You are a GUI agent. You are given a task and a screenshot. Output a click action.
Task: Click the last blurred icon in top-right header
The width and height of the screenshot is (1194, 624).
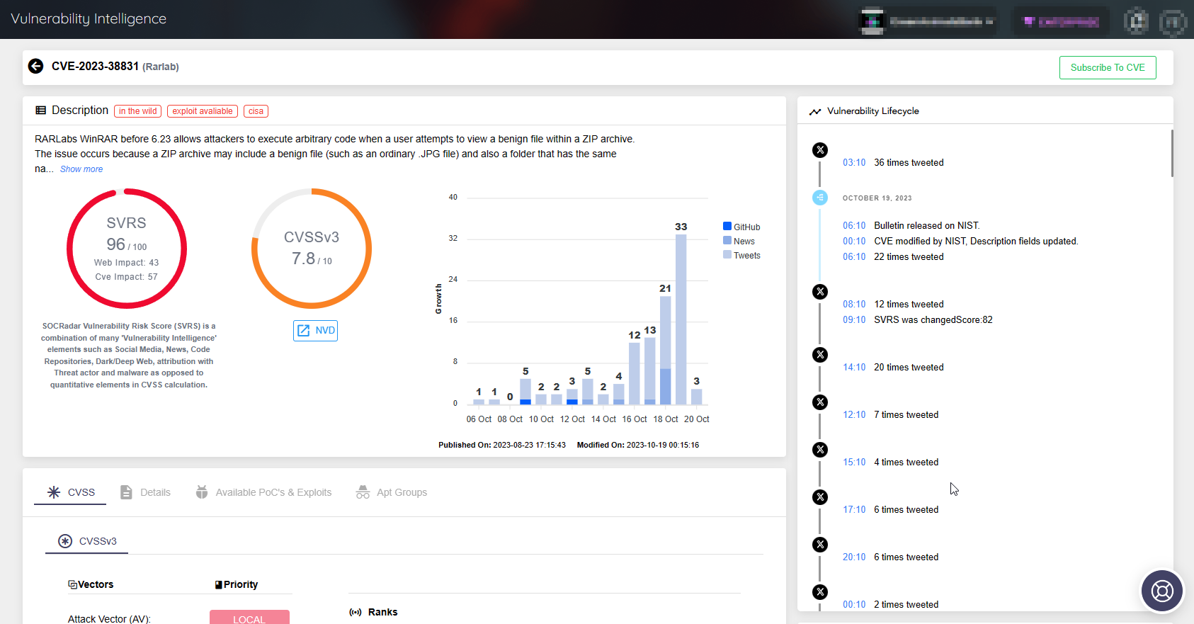coord(1172,21)
